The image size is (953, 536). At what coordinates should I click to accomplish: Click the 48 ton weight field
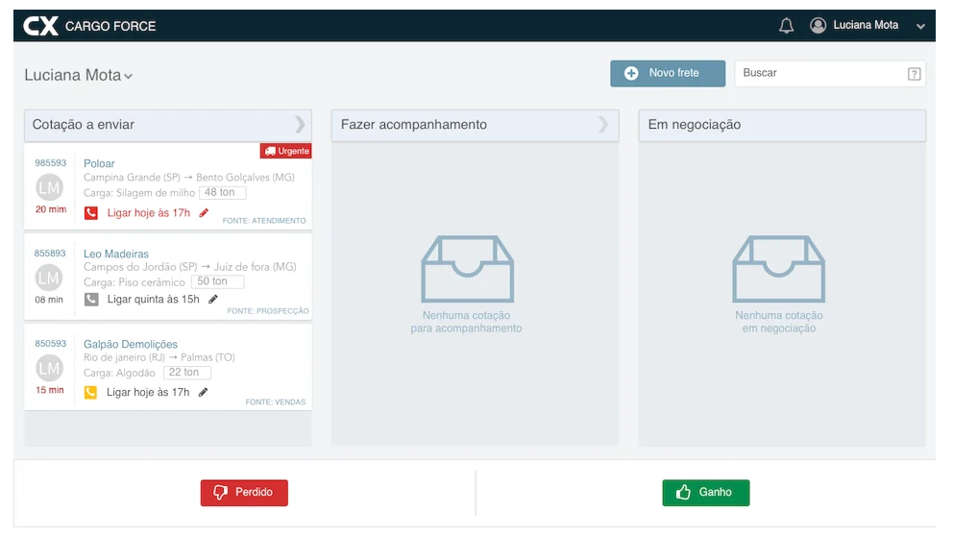(223, 193)
